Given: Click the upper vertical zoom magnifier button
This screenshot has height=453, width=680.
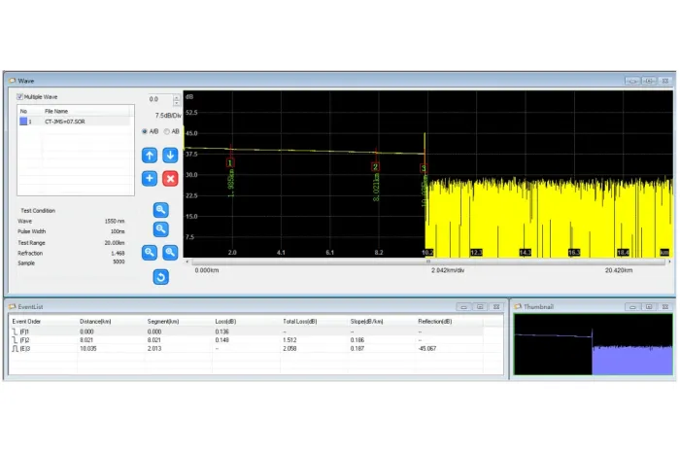Looking at the screenshot, I should (x=161, y=210).
